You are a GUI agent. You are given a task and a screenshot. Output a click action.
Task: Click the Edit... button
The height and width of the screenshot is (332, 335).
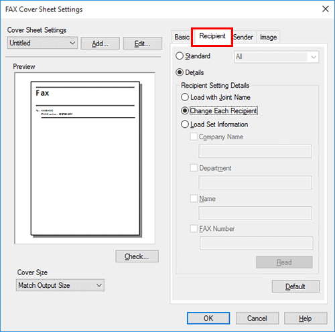(143, 44)
